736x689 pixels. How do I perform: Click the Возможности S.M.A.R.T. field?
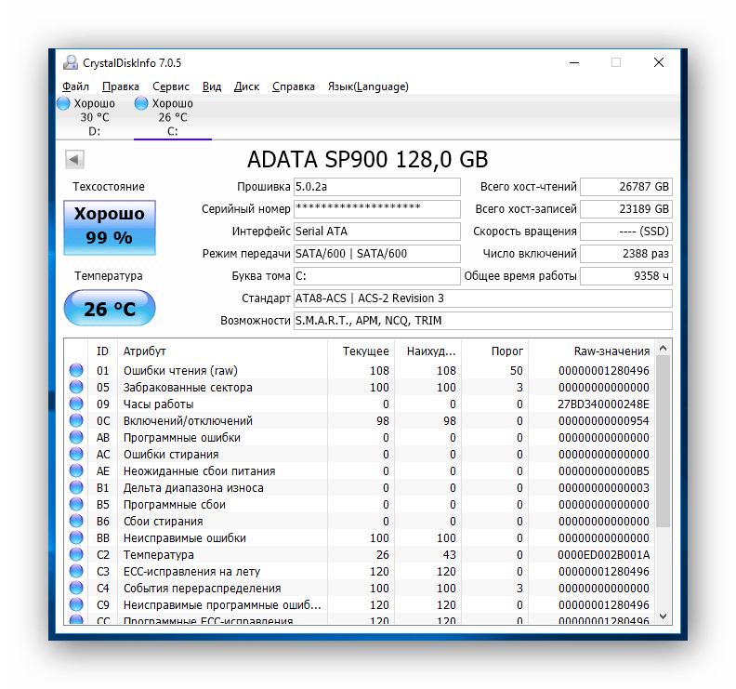click(x=483, y=320)
